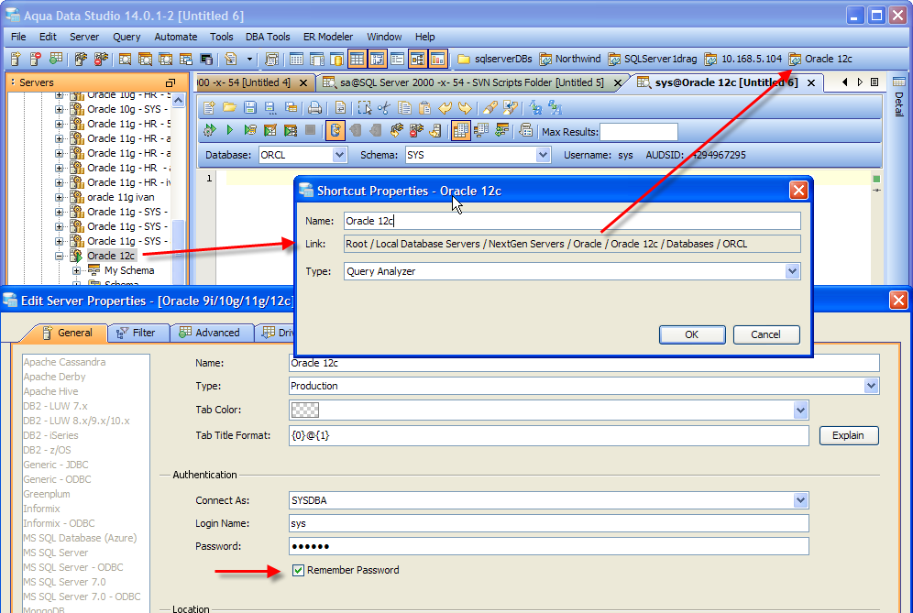Click the Print icon in editor toolbar
The image size is (913, 613).
click(x=315, y=108)
